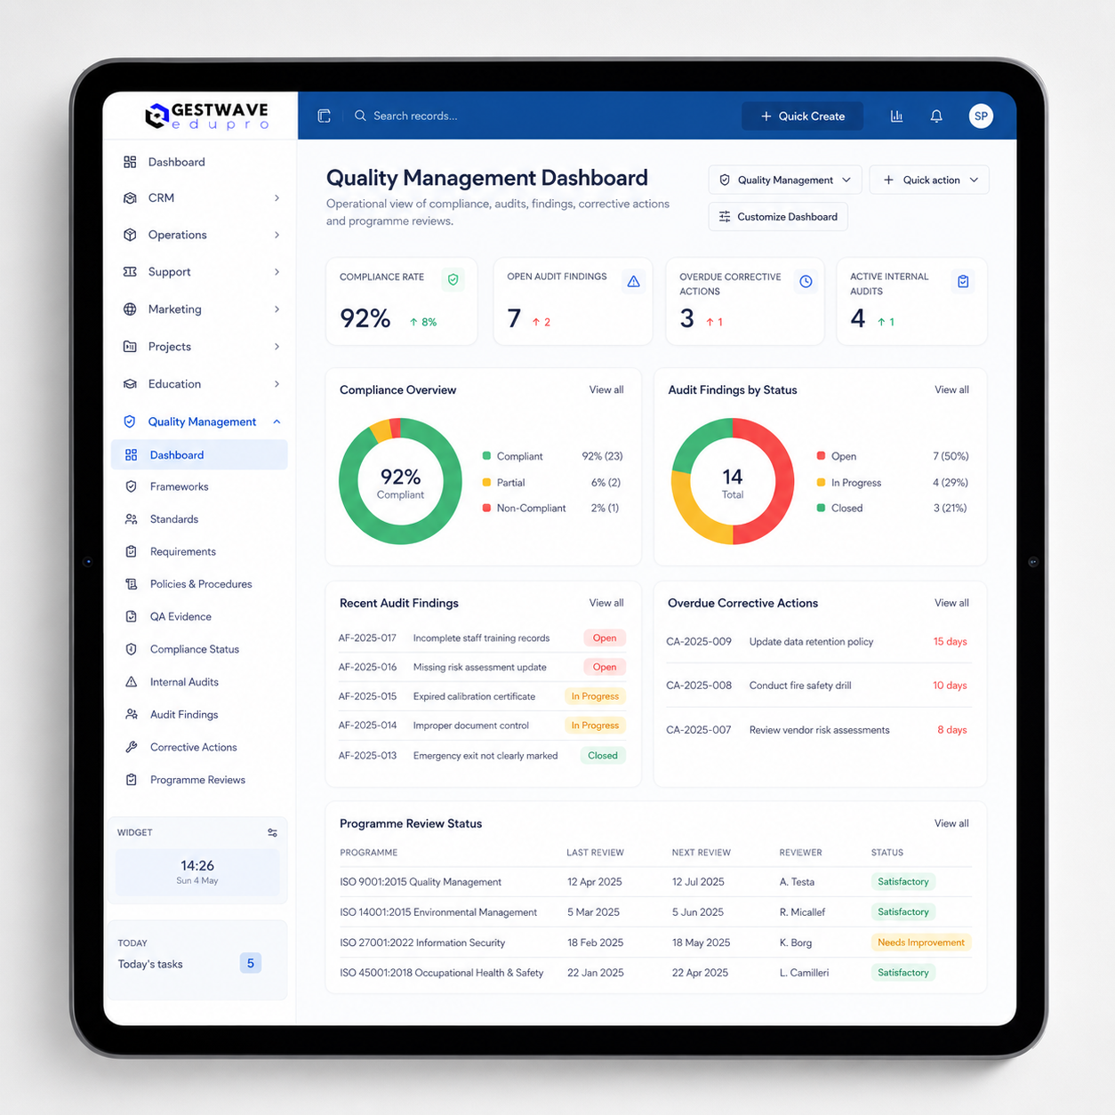Click the sidebar collapse icon in top bar

pyautogui.click(x=324, y=116)
